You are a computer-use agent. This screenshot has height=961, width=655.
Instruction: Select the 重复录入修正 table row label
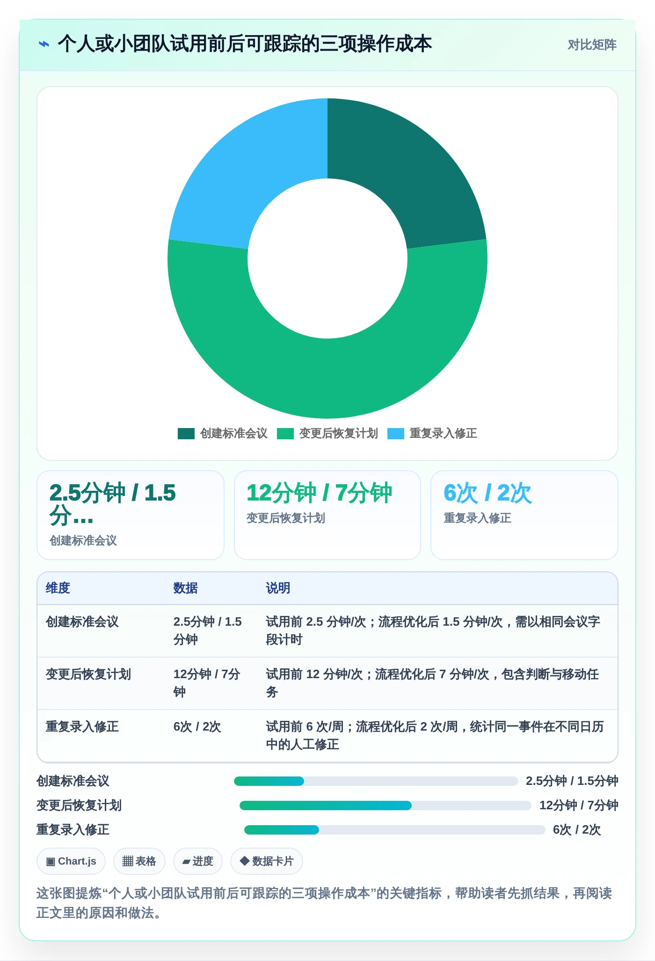coord(82,727)
